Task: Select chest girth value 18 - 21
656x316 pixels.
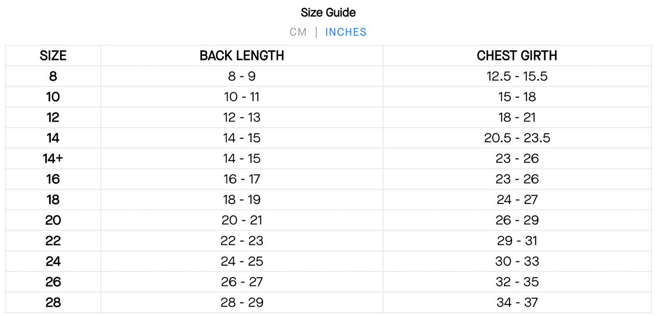Action: 517,117
